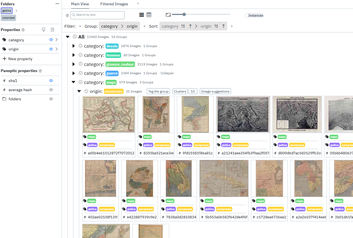
Task: Adjust the image size slider
Action: coord(184,14)
